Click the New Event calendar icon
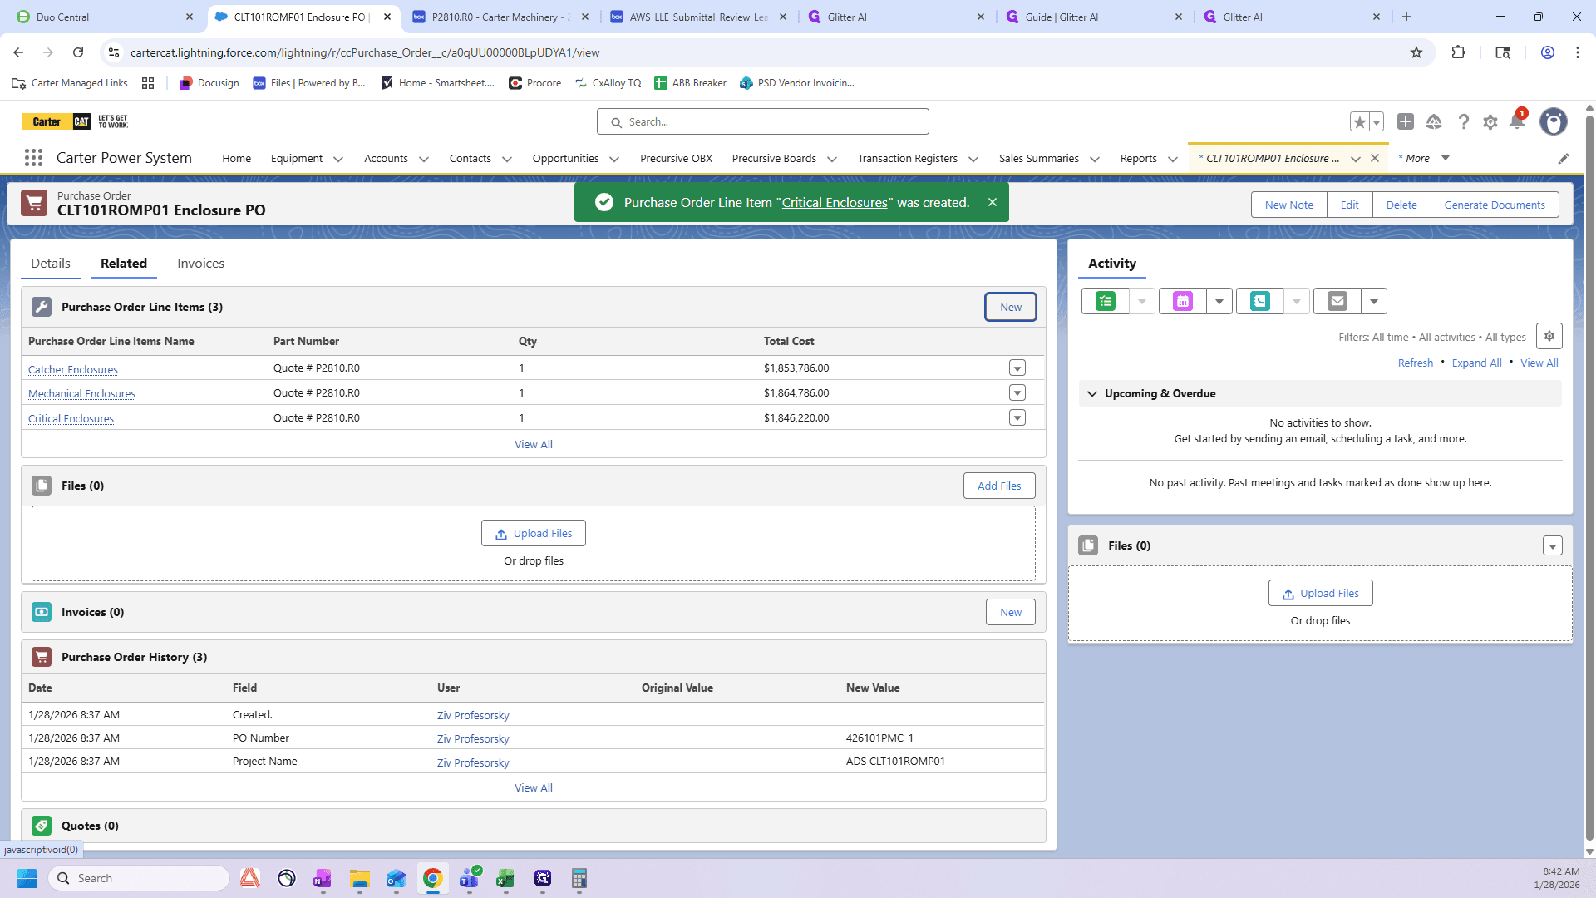The image size is (1596, 898). click(1183, 301)
